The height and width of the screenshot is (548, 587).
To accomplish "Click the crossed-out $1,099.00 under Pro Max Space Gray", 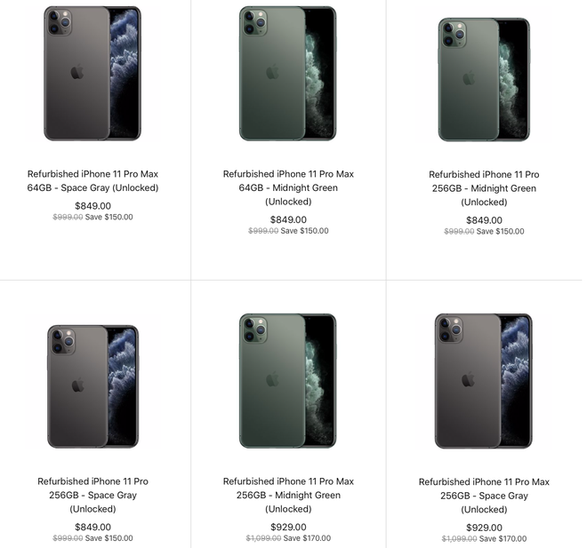I will (459, 539).
